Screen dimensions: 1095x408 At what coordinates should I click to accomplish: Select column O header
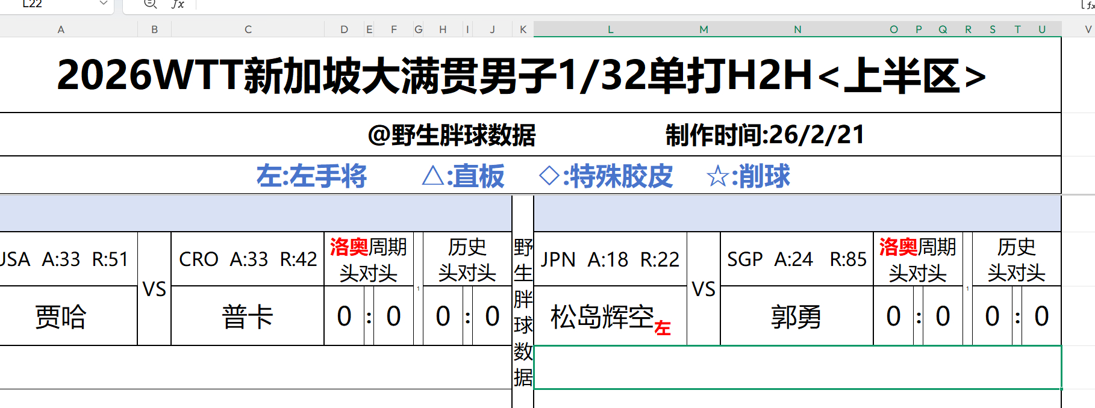893,29
